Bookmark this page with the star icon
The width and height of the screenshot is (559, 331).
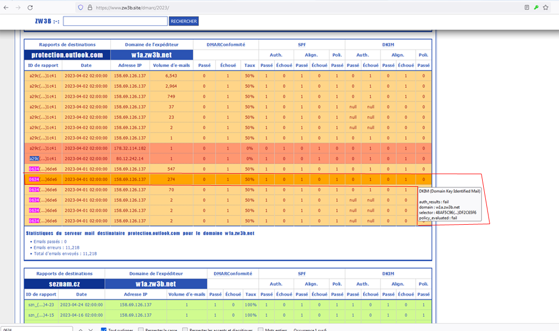(546, 8)
